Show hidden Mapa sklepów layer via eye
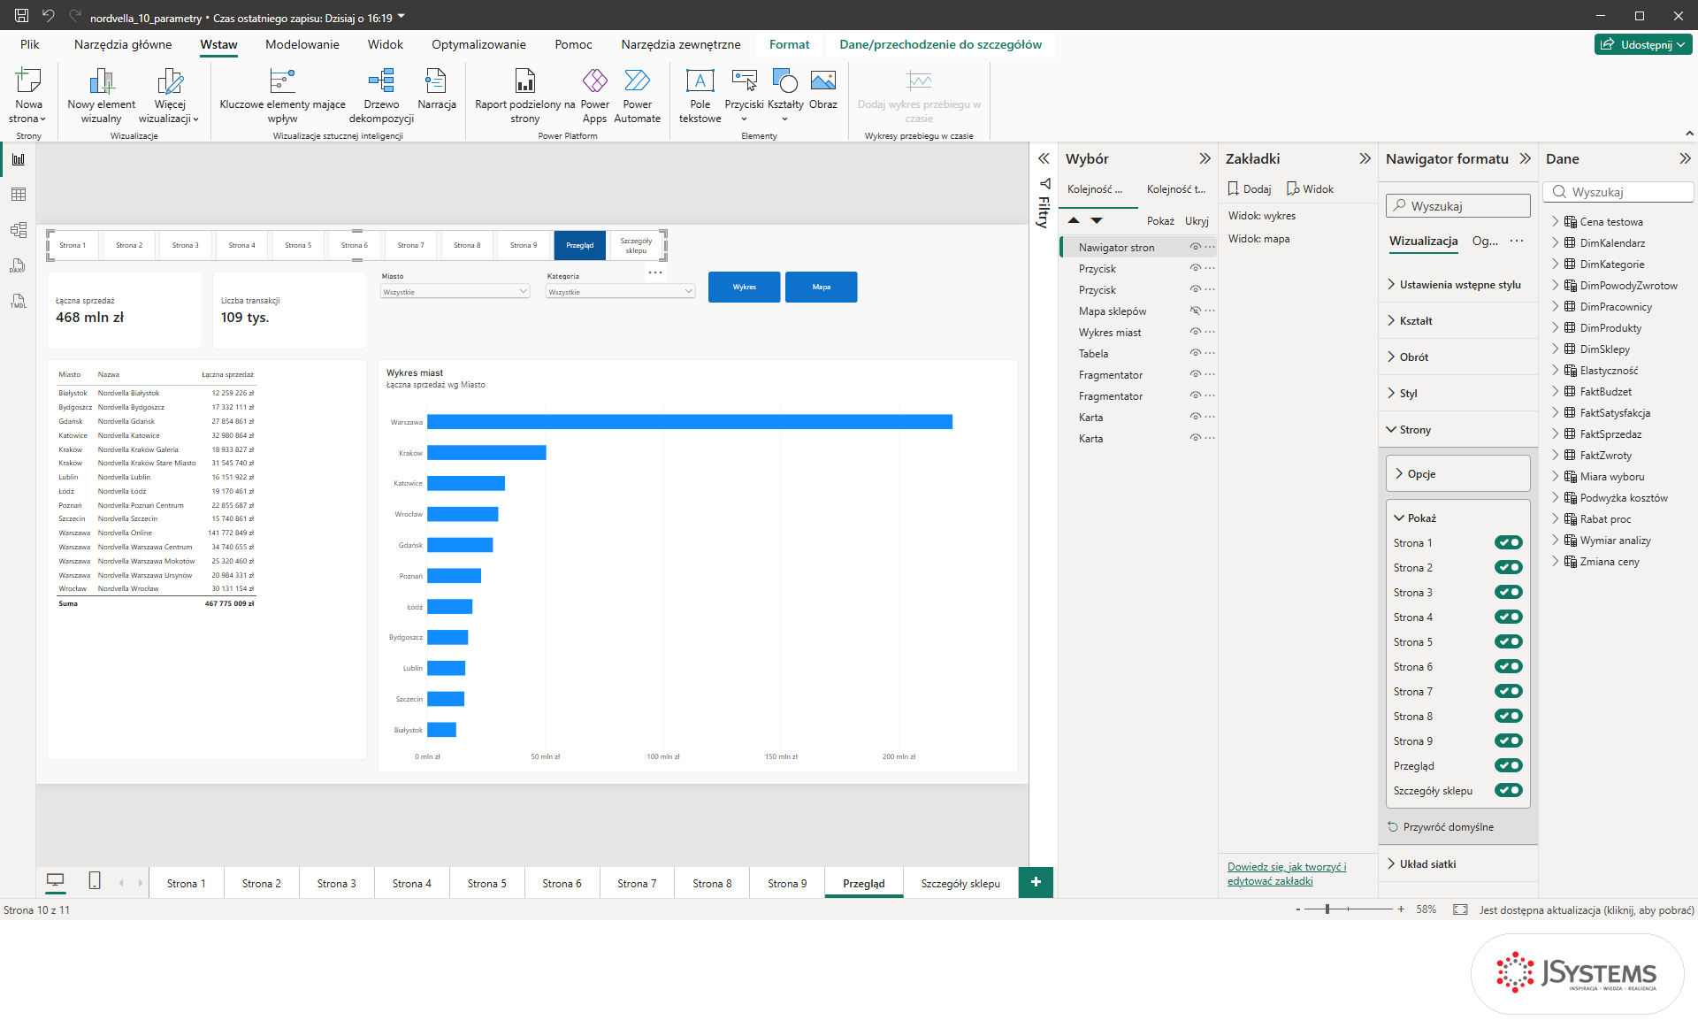 (1195, 311)
